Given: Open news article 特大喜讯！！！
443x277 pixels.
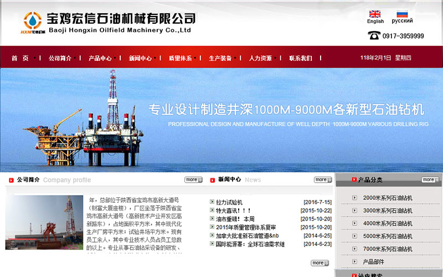Looking at the screenshot, I should [x=233, y=211].
